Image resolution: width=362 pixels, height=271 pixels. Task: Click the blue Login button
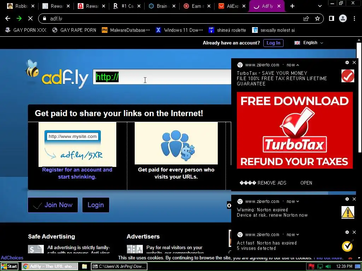[95, 205]
